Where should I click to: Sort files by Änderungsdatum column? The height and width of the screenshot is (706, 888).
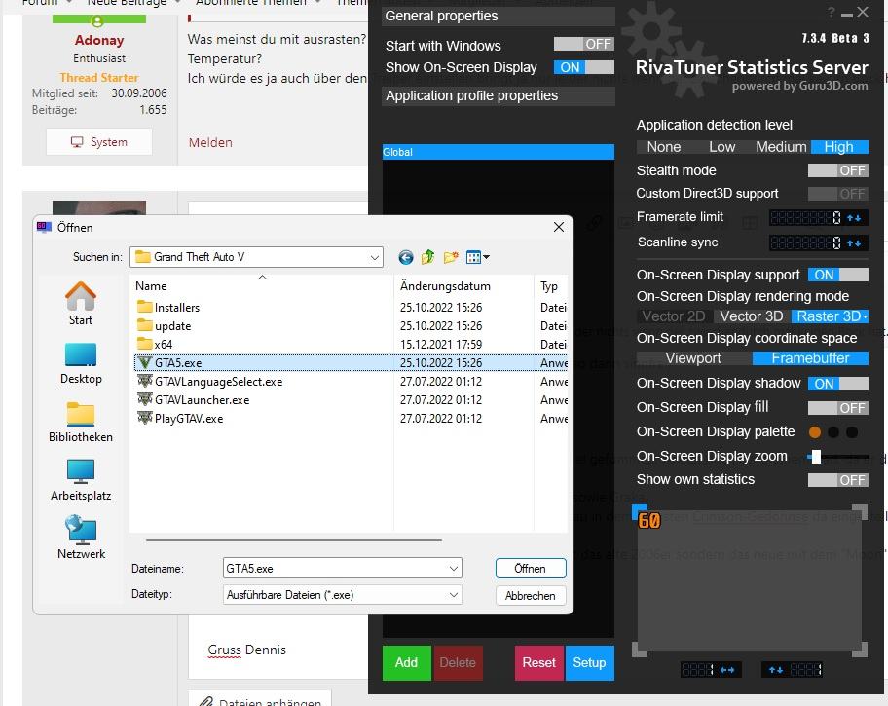463,286
